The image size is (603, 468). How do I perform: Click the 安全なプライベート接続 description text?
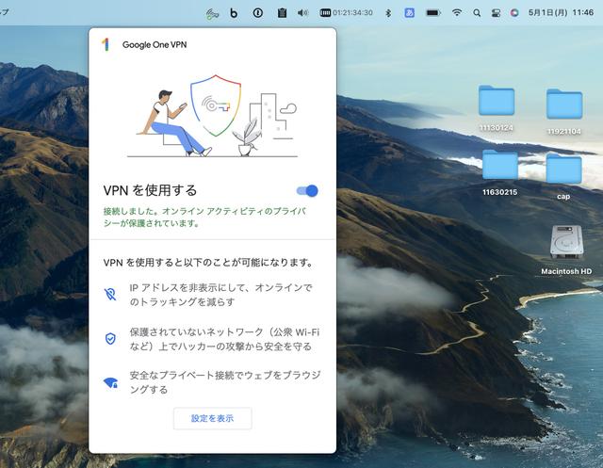tap(225, 382)
